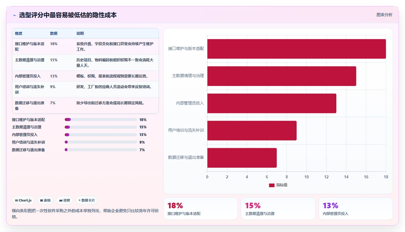Click the page title 选型评分中最容易被低估的隐性成本

(x=68, y=15)
